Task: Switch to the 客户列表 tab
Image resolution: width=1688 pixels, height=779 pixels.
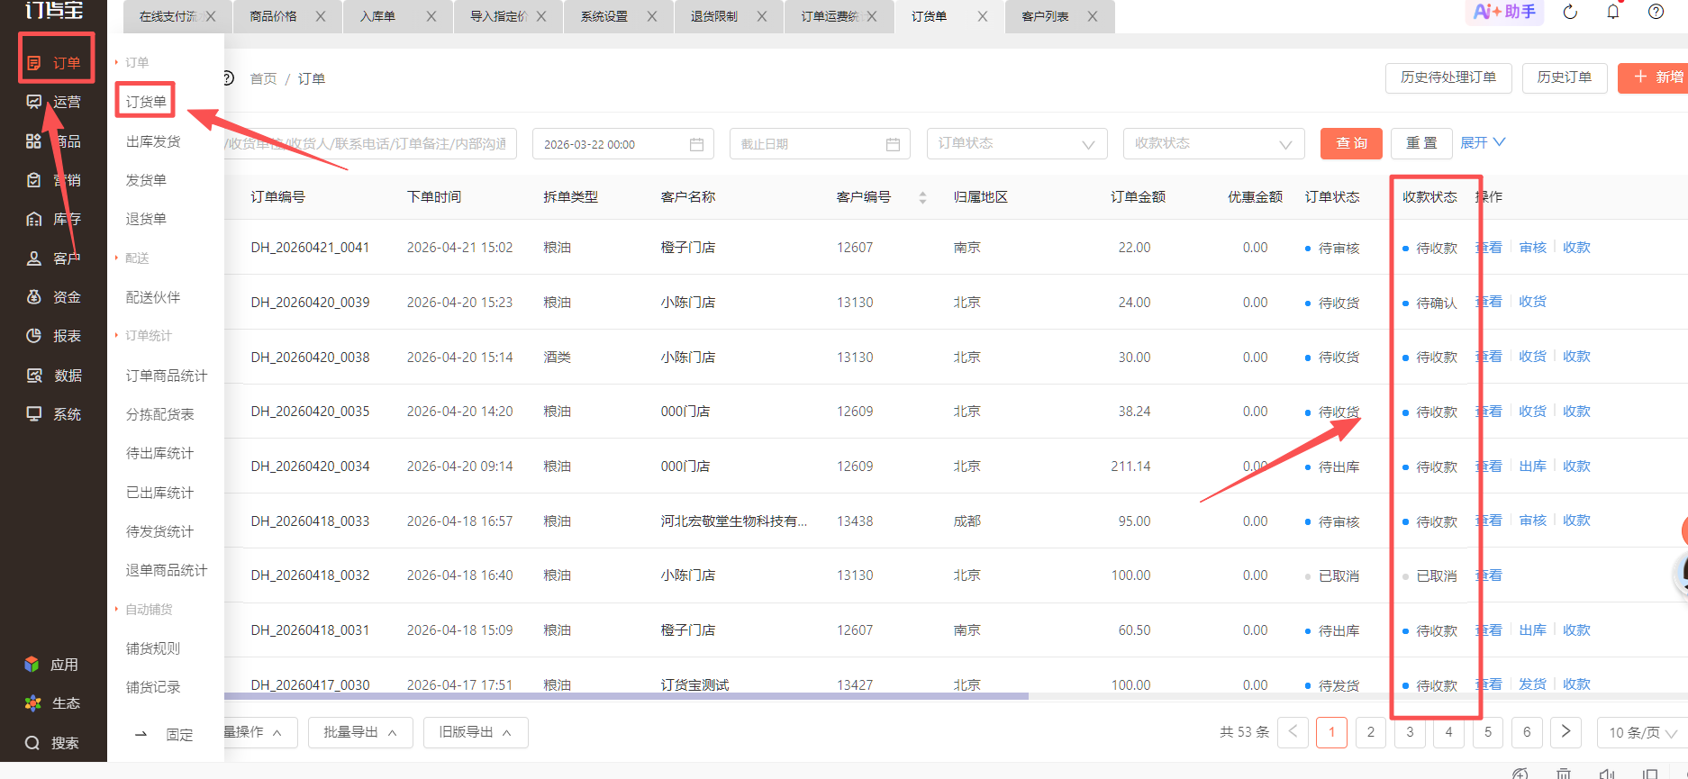Action: coord(1046,16)
